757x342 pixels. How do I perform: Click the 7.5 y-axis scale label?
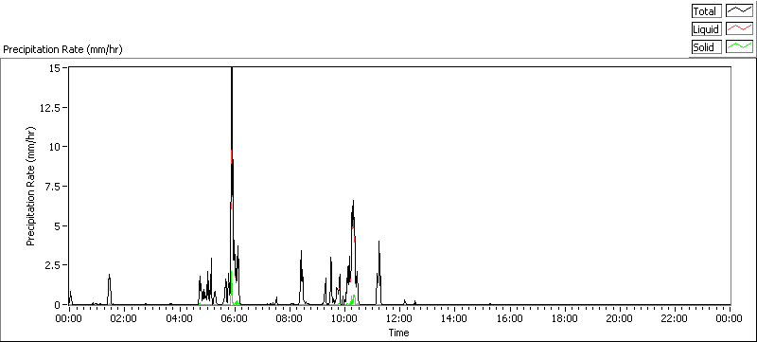tap(53, 187)
